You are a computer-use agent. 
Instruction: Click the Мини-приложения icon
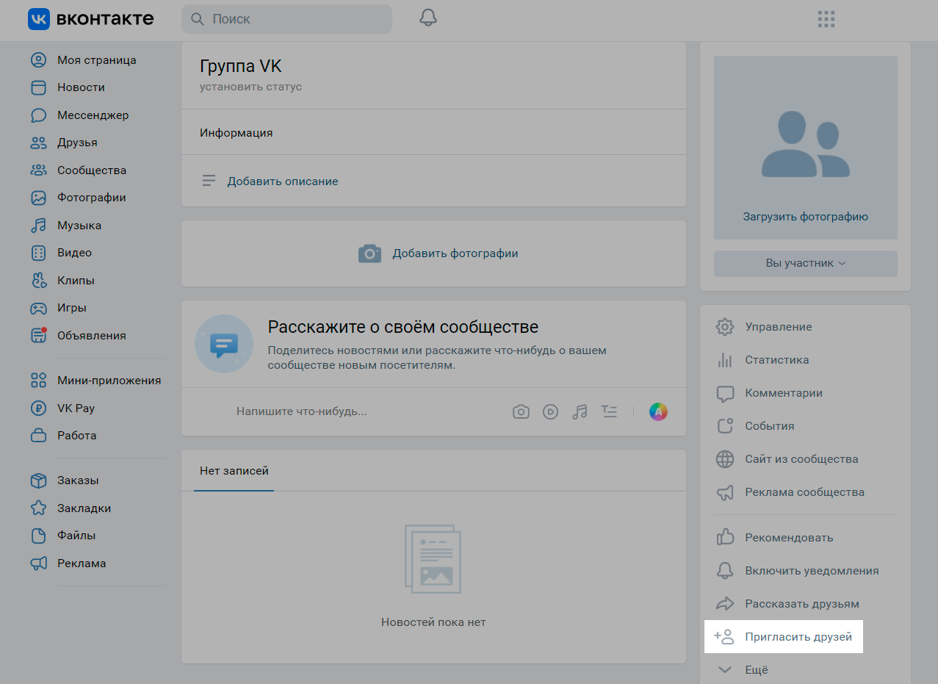point(38,381)
